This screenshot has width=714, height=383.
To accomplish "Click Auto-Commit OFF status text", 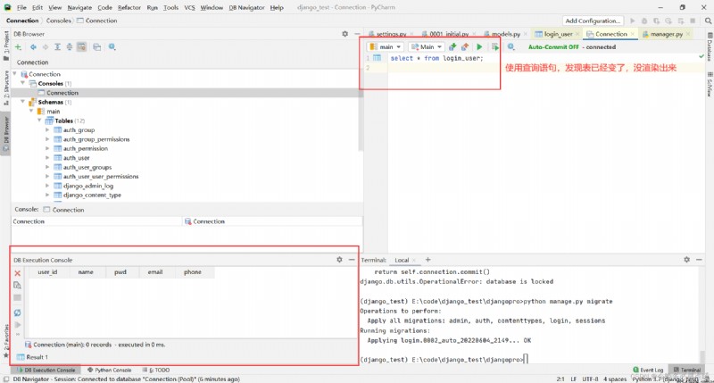I will pyautogui.click(x=553, y=47).
